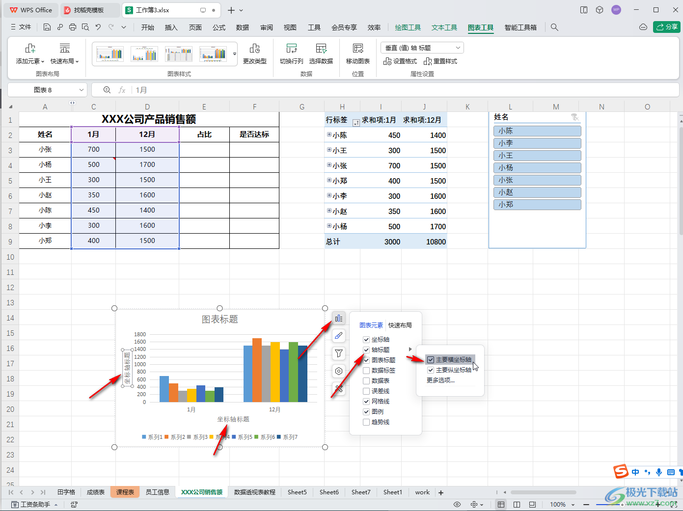
Task: Enable the 数据标签 checkbox
Action: coord(366,371)
